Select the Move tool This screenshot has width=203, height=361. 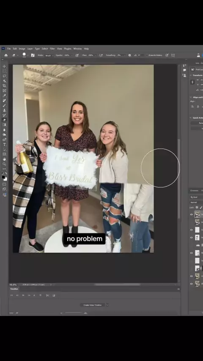pos(4,66)
